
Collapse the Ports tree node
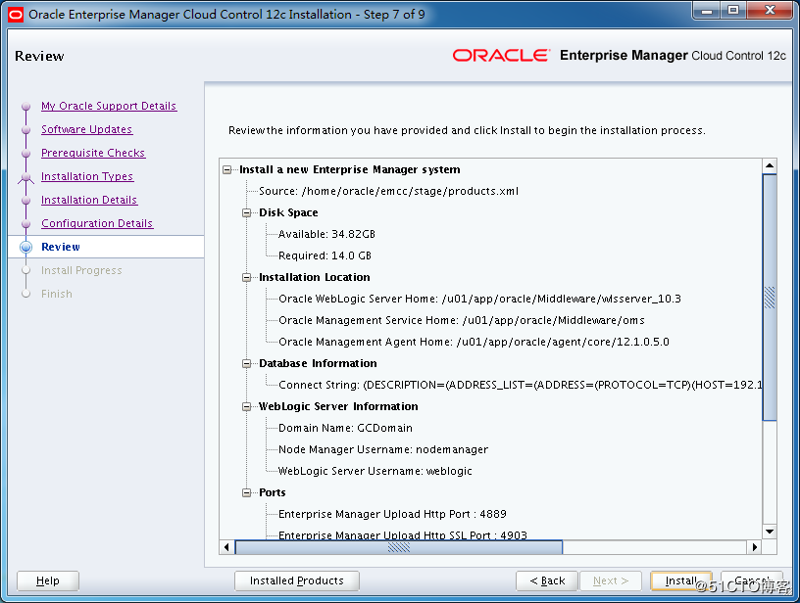coord(247,492)
